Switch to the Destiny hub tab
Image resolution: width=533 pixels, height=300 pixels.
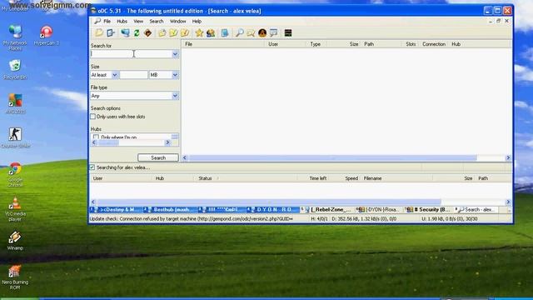coord(117,209)
